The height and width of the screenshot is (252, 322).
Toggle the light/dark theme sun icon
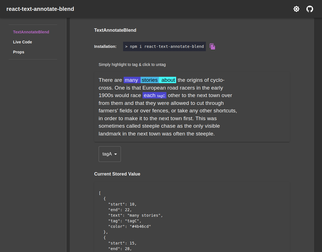point(296,9)
